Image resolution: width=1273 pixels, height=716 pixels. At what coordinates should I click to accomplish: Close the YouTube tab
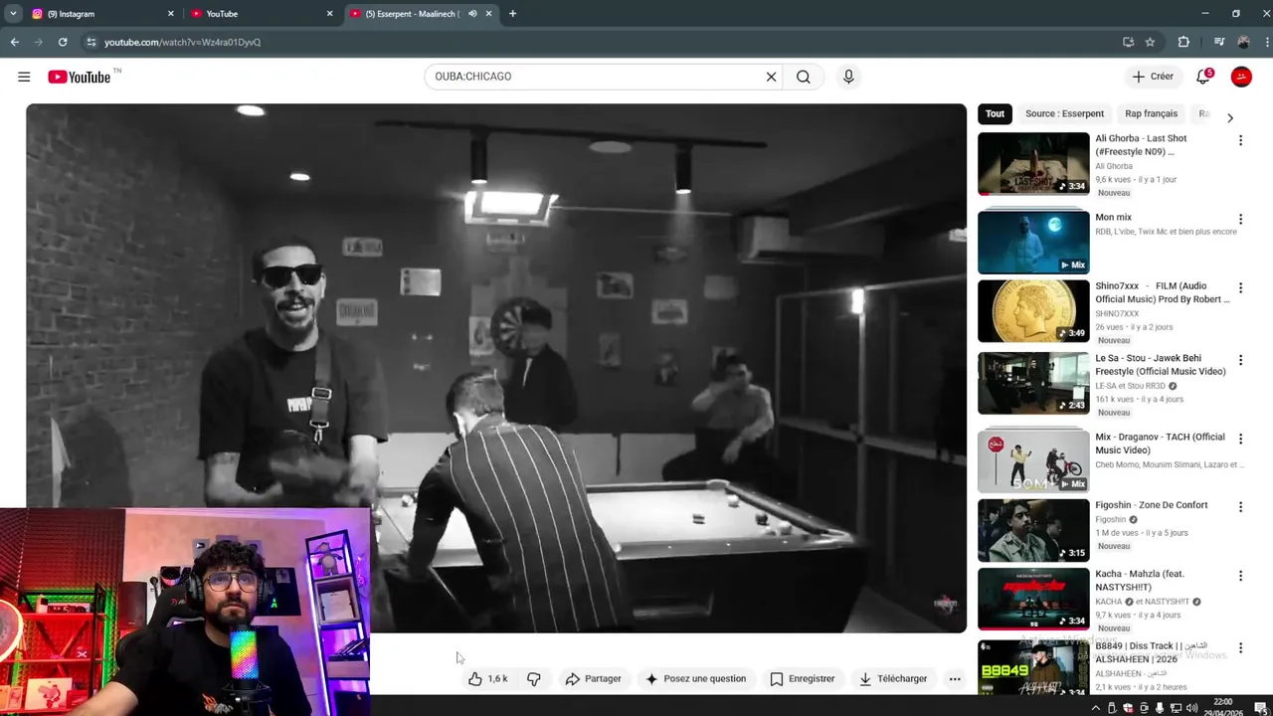coord(329,14)
